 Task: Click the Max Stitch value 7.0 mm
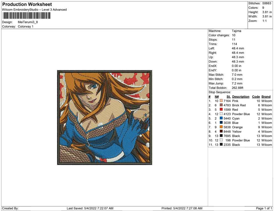(237, 75)
